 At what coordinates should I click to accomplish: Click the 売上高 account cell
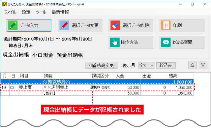30,87
